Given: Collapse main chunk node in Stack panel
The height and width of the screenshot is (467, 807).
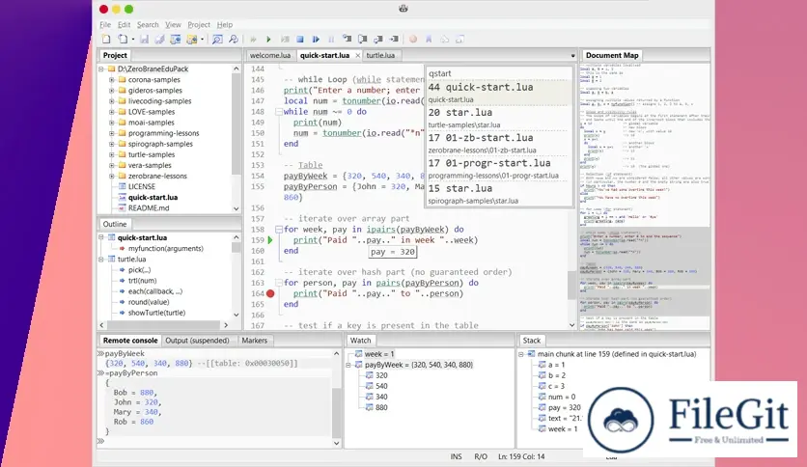Looking at the screenshot, I should [521, 354].
